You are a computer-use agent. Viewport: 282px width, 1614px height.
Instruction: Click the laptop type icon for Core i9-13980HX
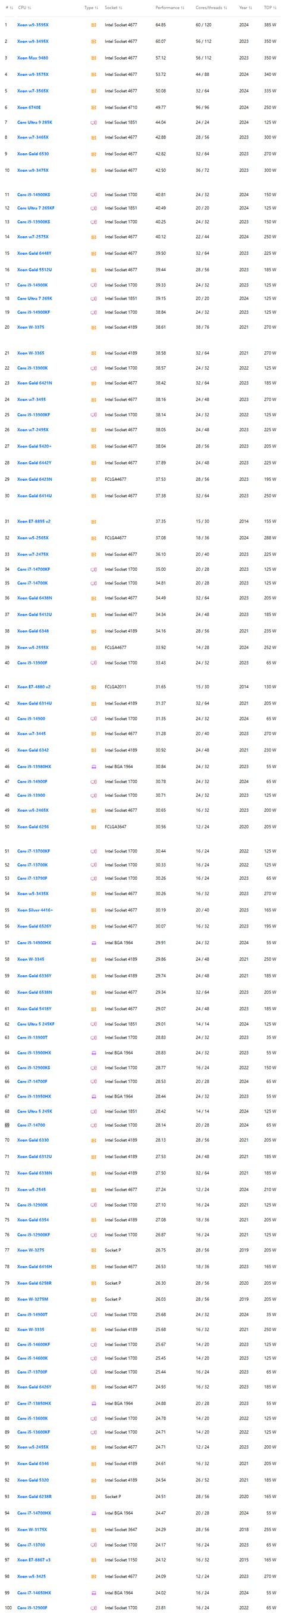coord(94,766)
